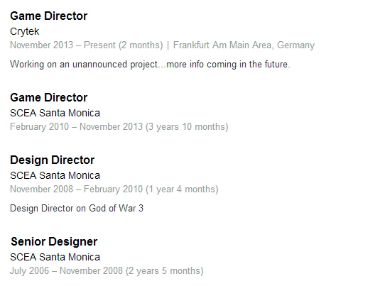Viewport: 380px width, 286px height.
Task: Select the November 2013 – Present date text
Action: click(63, 45)
